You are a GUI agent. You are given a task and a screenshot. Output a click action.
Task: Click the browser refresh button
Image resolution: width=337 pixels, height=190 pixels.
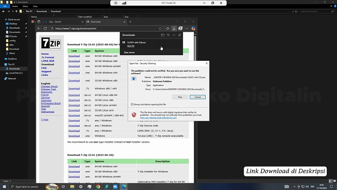(x=45, y=28)
